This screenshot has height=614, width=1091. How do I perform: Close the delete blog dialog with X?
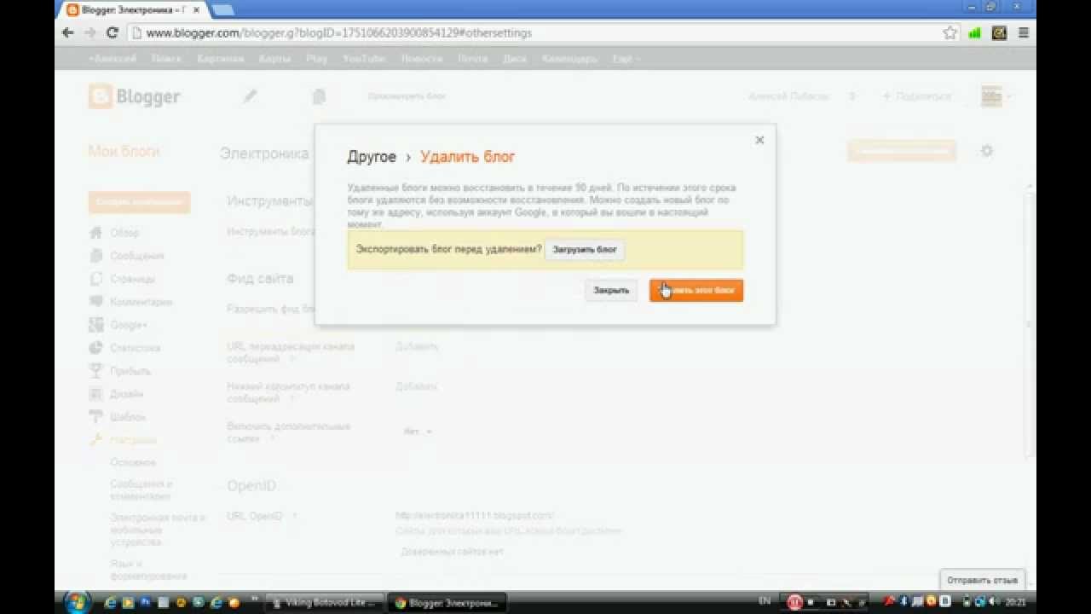pyautogui.click(x=759, y=140)
